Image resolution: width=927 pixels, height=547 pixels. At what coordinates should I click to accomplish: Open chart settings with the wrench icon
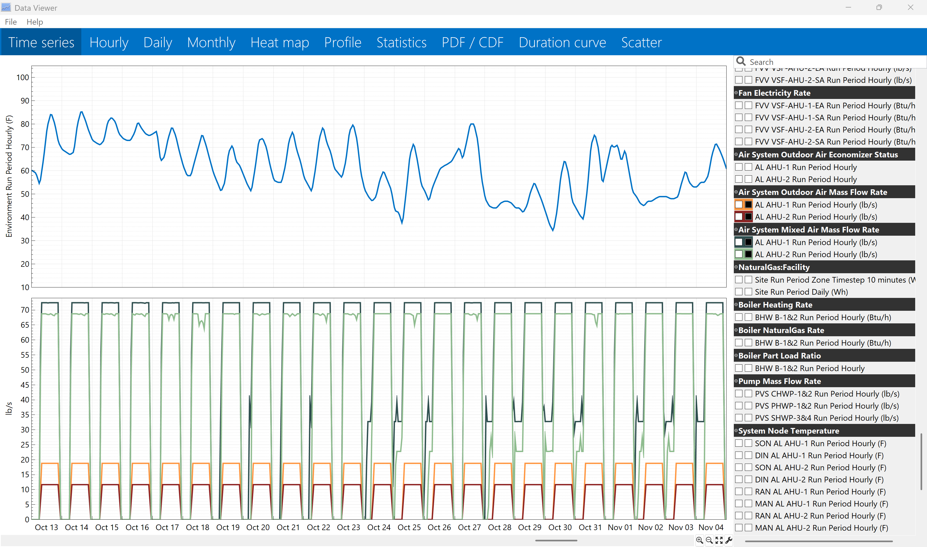coord(729,540)
